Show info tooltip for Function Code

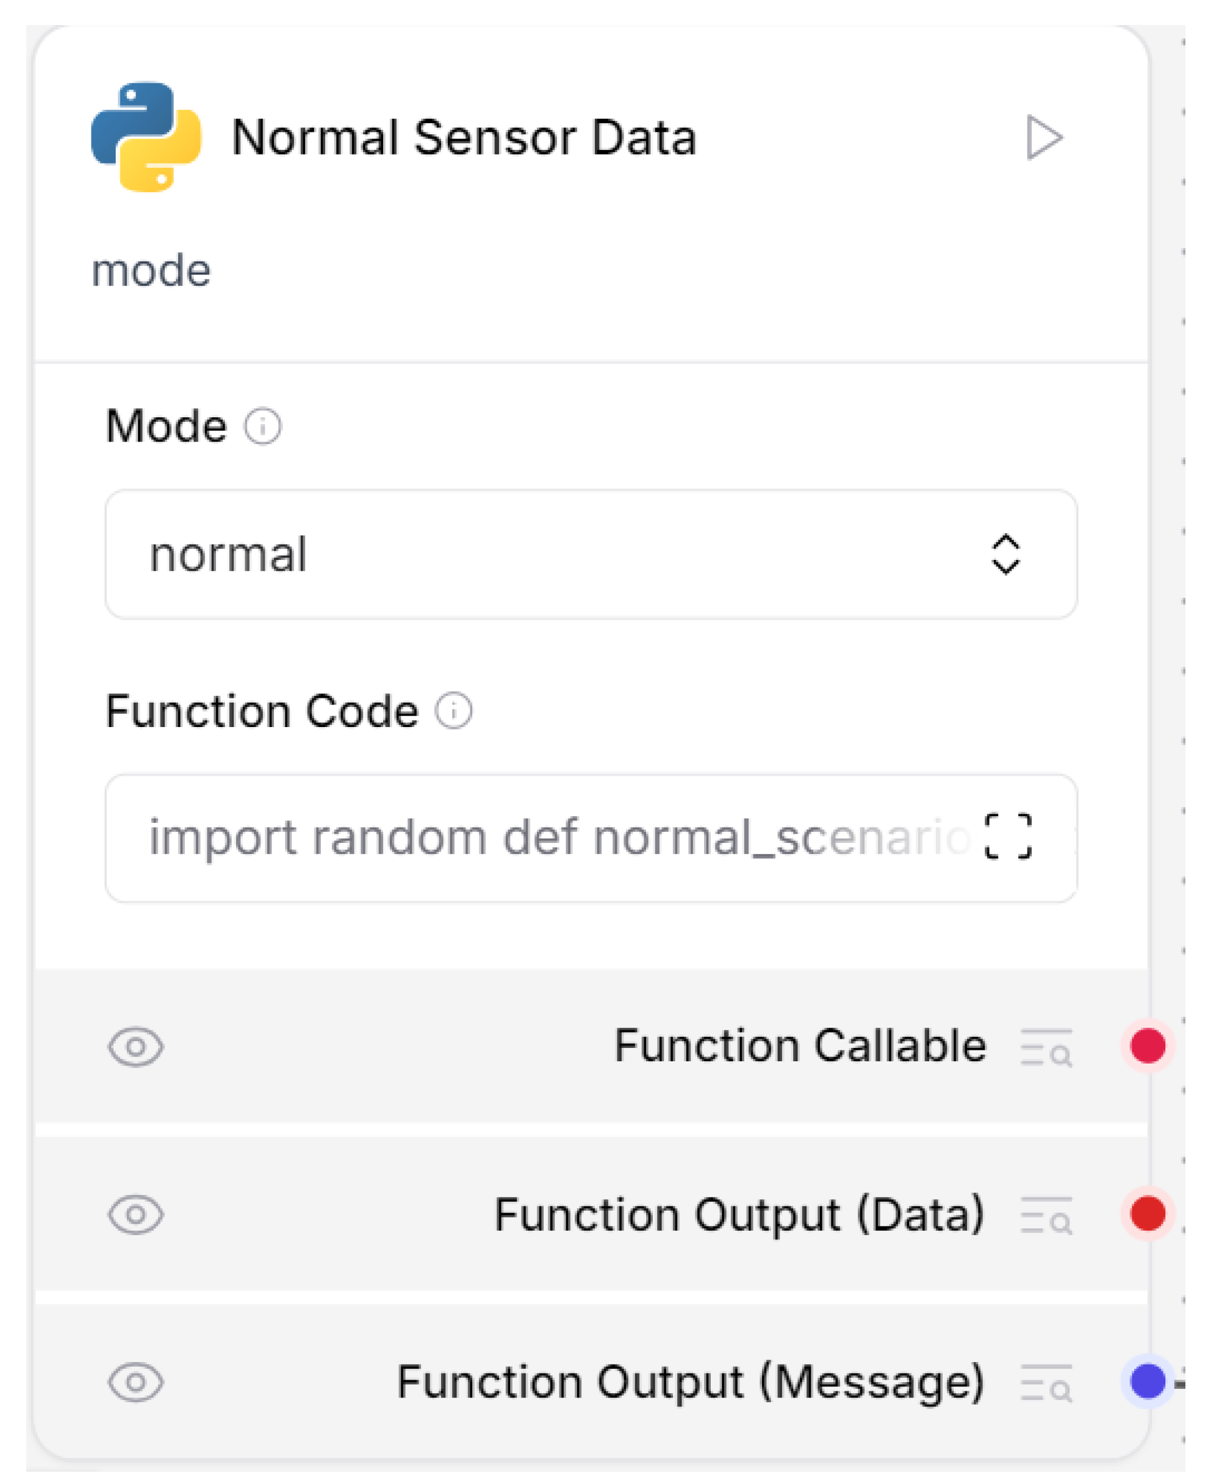454,711
